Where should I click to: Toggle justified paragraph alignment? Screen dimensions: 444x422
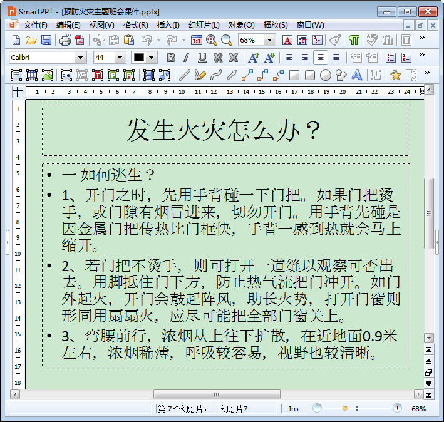click(x=336, y=58)
